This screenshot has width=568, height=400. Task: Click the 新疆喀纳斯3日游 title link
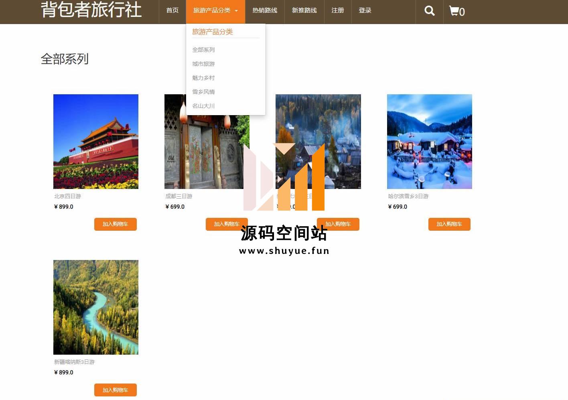pyautogui.click(x=75, y=362)
